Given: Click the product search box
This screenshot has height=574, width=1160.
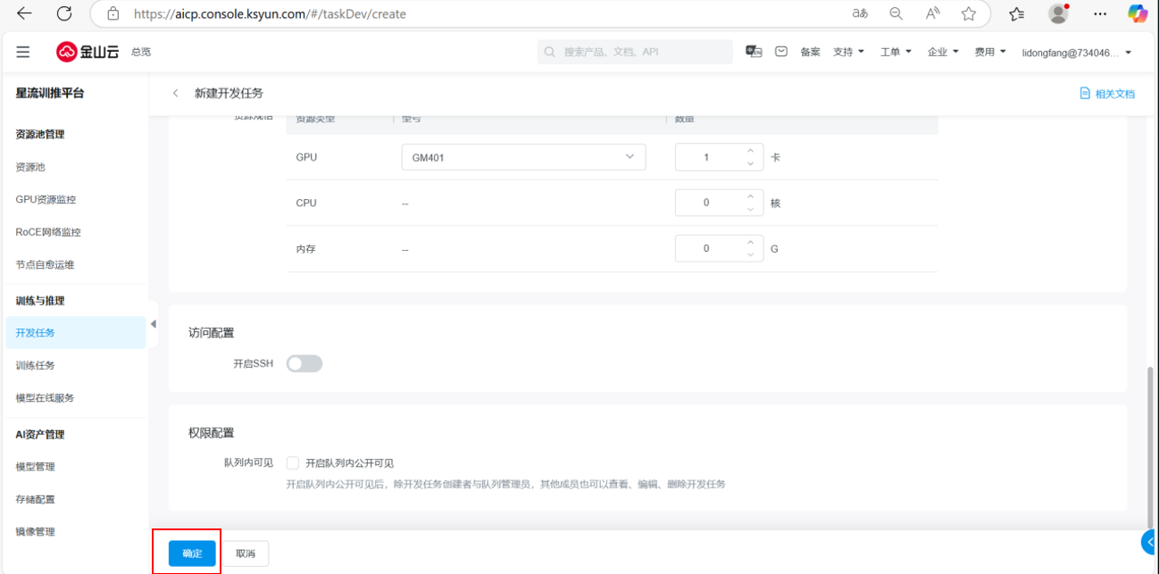Looking at the screenshot, I should (635, 52).
